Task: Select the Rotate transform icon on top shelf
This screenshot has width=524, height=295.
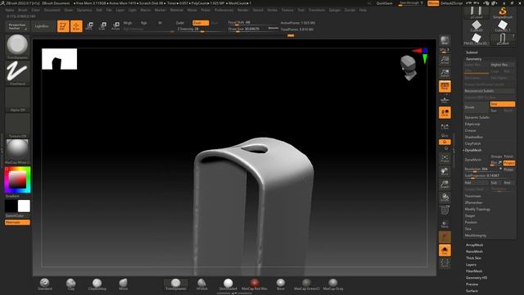Action: coord(115,26)
